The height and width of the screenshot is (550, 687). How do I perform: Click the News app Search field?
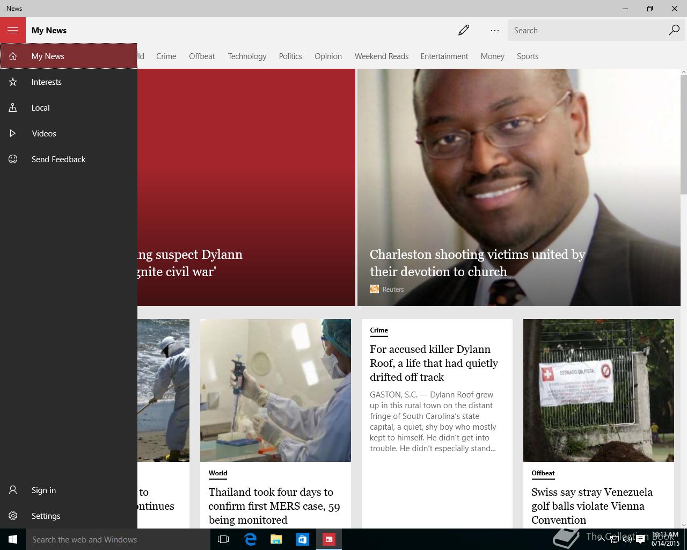[588, 30]
